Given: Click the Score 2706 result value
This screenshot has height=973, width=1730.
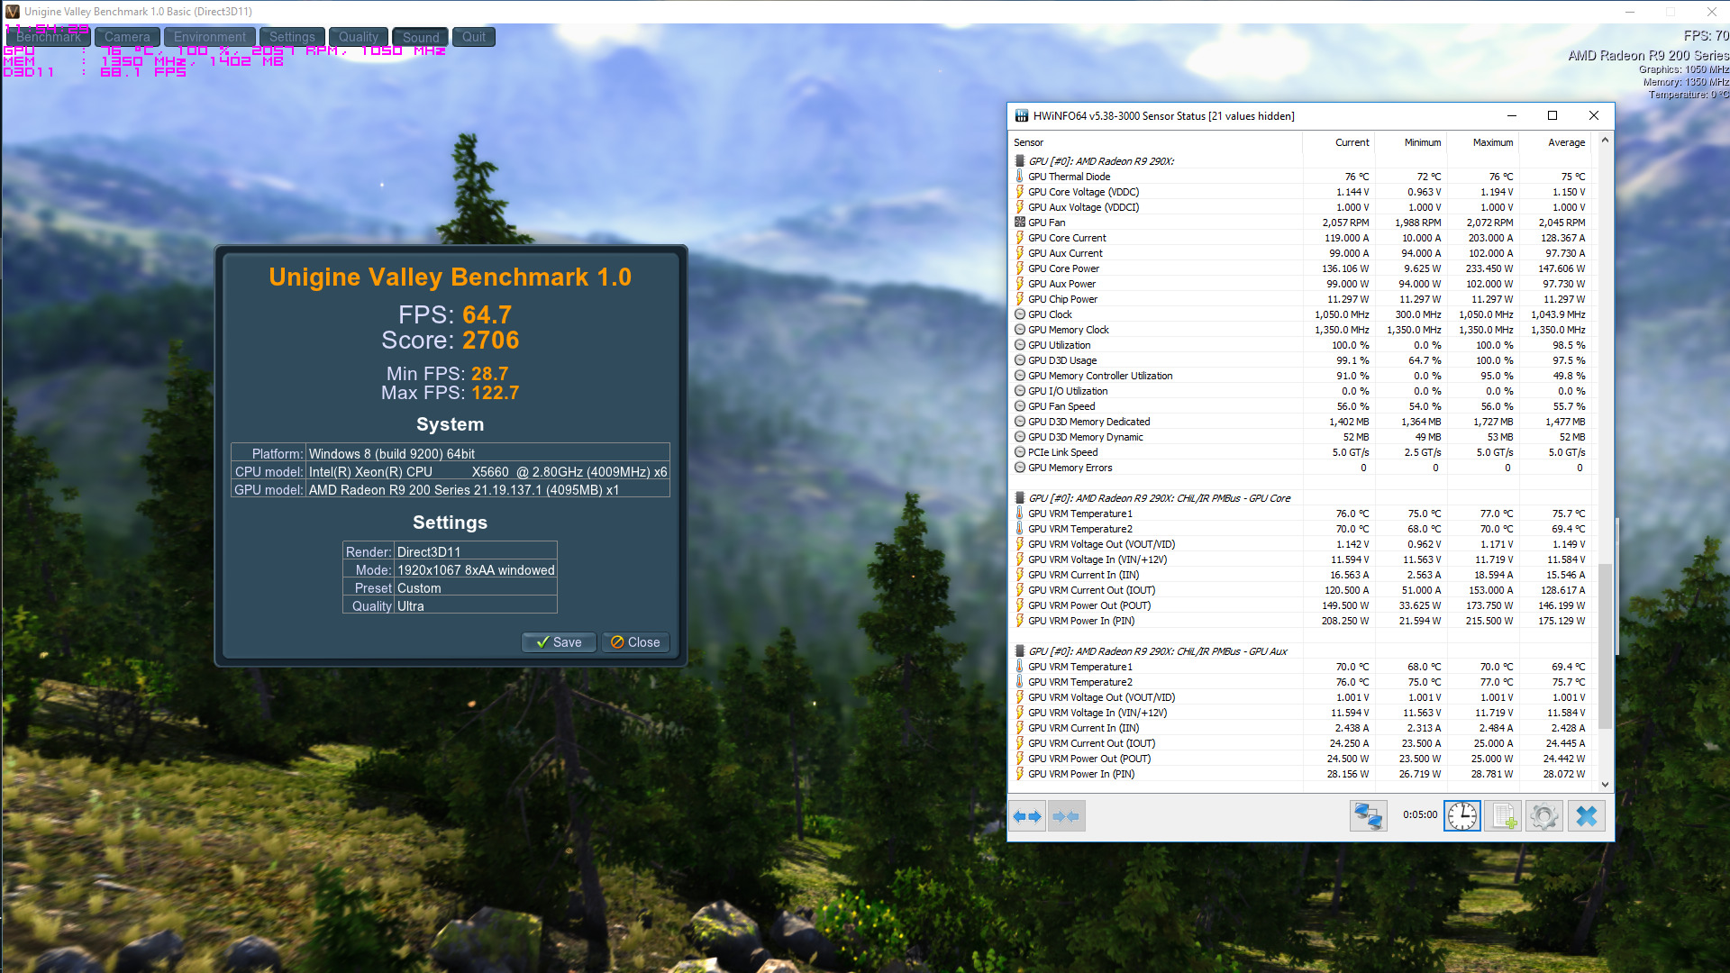Looking at the screenshot, I should [x=490, y=340].
